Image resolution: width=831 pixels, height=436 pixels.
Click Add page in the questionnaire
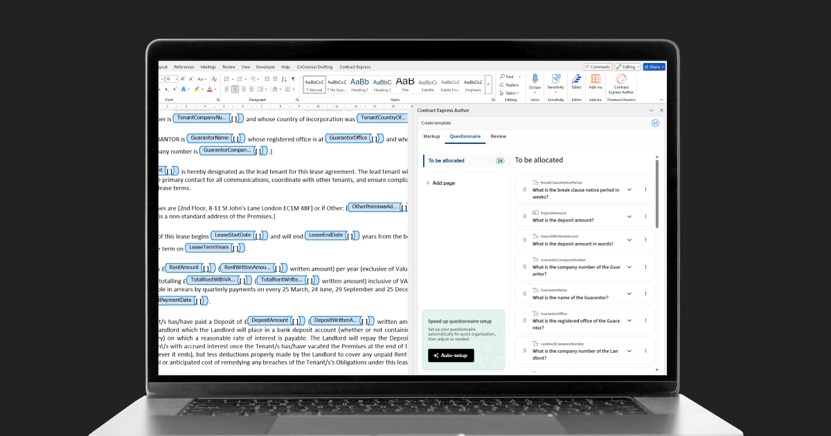[x=443, y=183]
